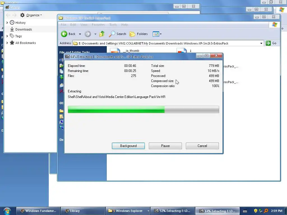Expand All Bookmarks tree item in Library
This screenshot has width=287, height=215.
pyautogui.click(x=7, y=43)
